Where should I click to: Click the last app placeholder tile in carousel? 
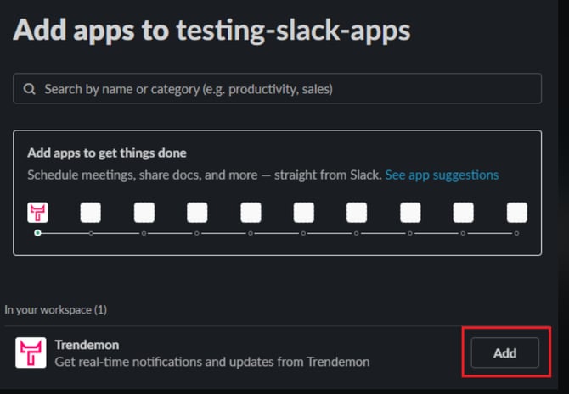point(516,213)
